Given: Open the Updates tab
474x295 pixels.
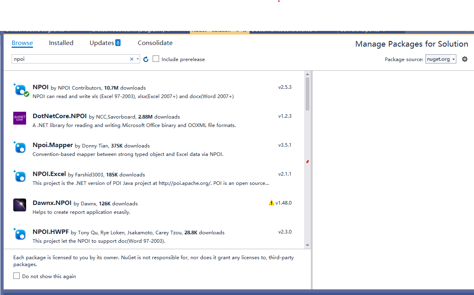Looking at the screenshot, I should [102, 43].
